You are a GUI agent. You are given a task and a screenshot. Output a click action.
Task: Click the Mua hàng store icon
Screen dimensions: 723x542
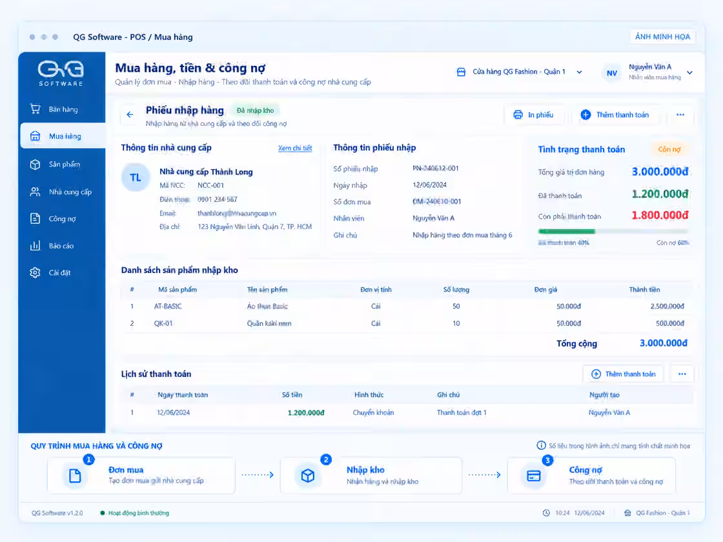tap(35, 136)
